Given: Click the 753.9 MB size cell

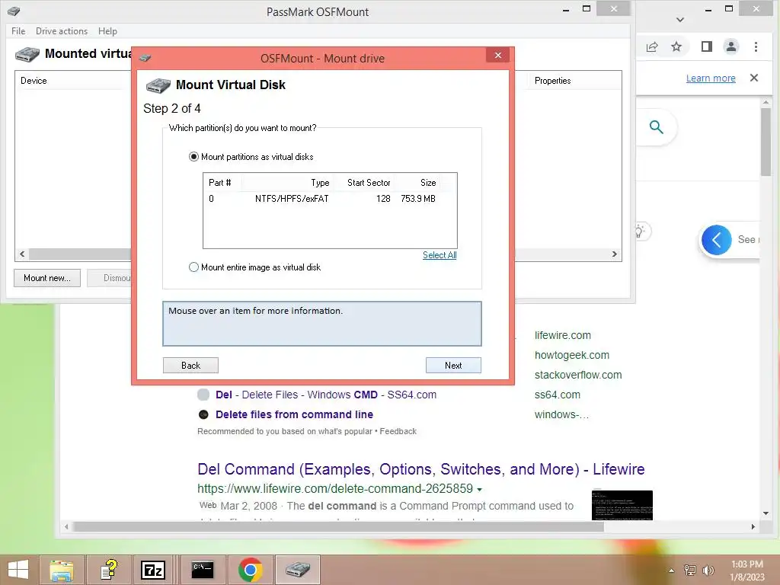Looking at the screenshot, I should coord(418,199).
